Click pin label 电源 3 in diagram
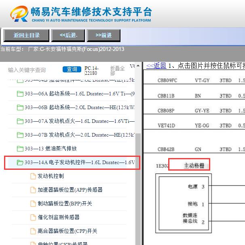245x245 pixels. click(196, 186)
